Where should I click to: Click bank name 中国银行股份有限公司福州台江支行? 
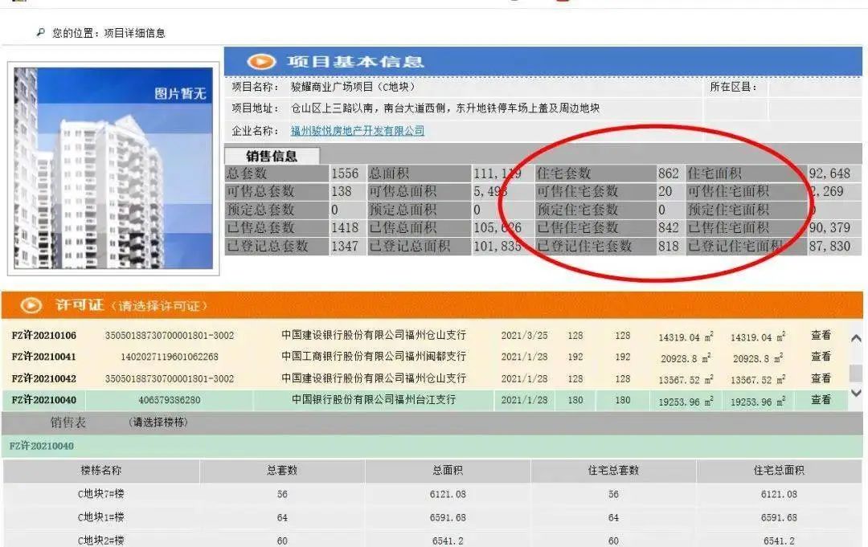pyautogui.click(x=374, y=400)
